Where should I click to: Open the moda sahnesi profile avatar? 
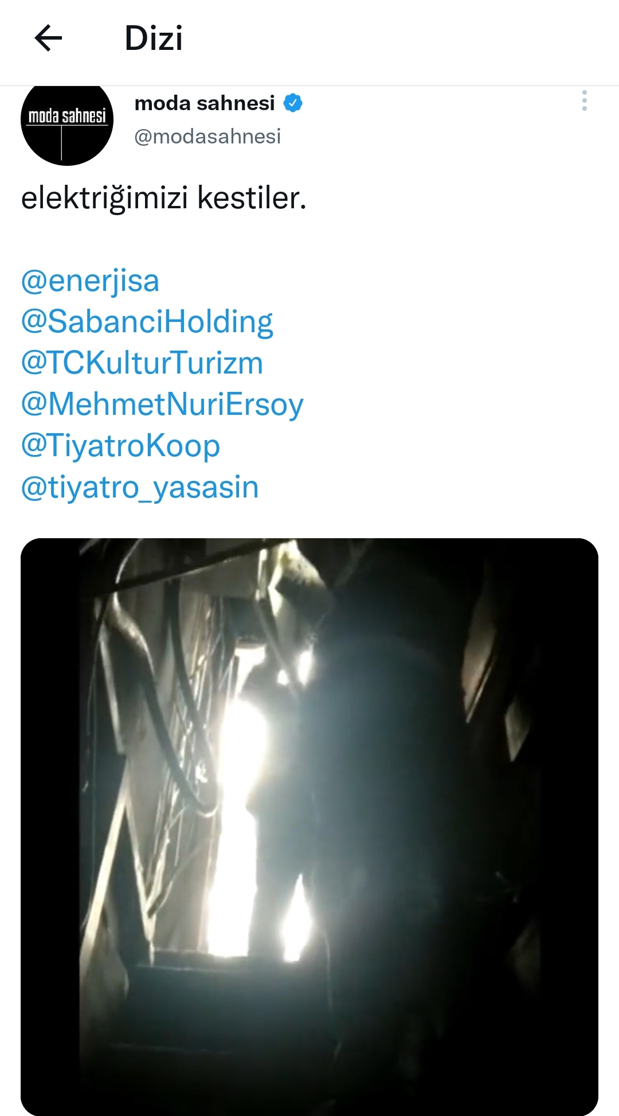[x=67, y=120]
